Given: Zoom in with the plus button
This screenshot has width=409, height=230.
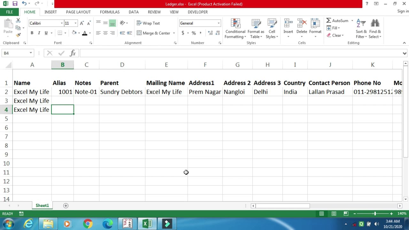Looking at the screenshot, I should coord(391,213).
